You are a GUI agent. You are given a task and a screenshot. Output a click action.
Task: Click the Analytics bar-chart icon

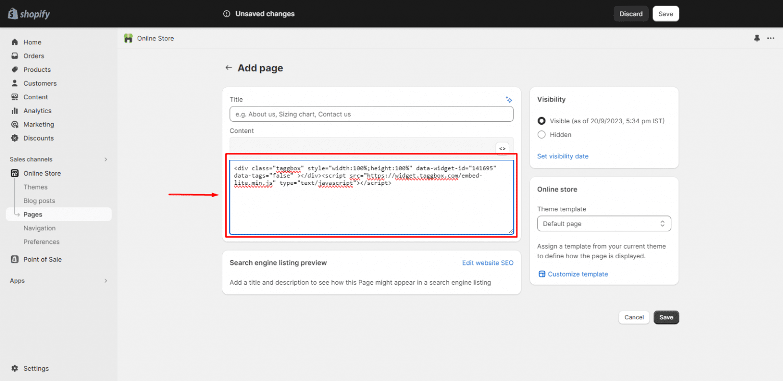click(15, 111)
